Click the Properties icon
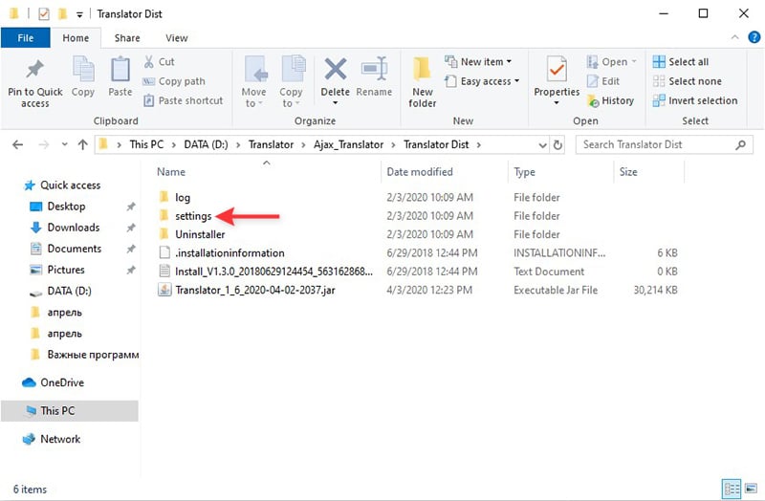Image resolution: width=765 pixels, height=501 pixels. (557, 69)
